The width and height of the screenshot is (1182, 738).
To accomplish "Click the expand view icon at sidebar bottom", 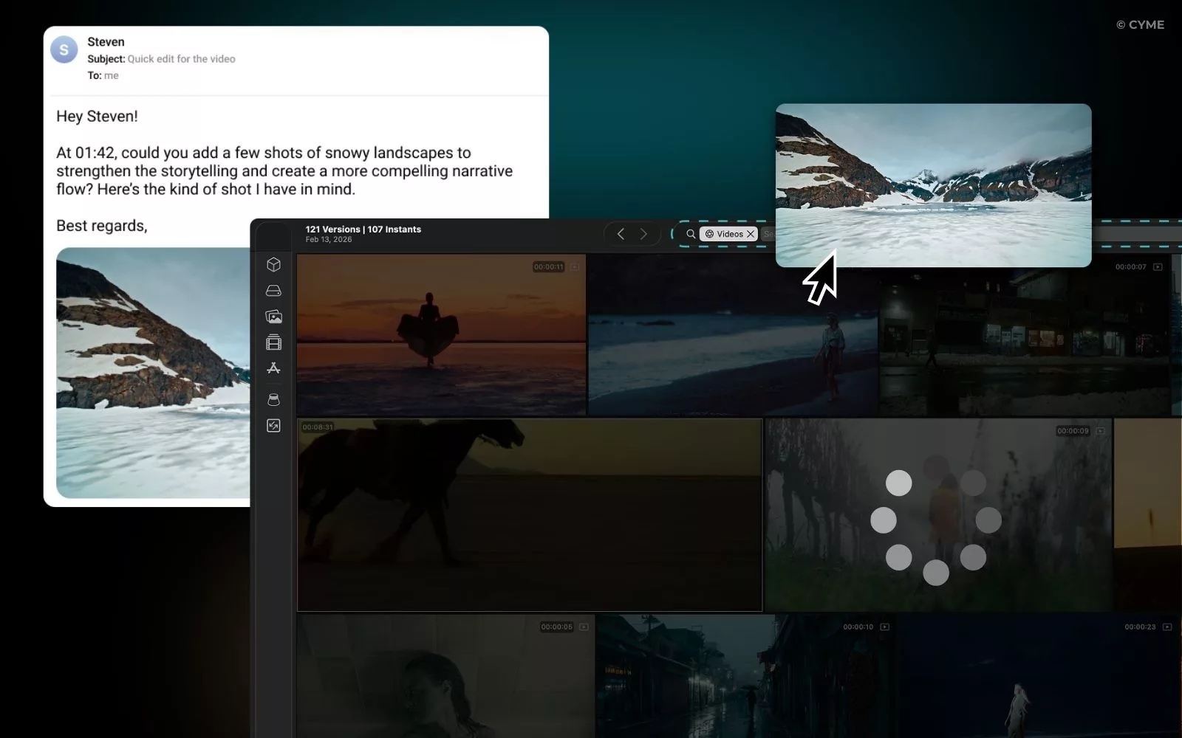I will tap(273, 426).
